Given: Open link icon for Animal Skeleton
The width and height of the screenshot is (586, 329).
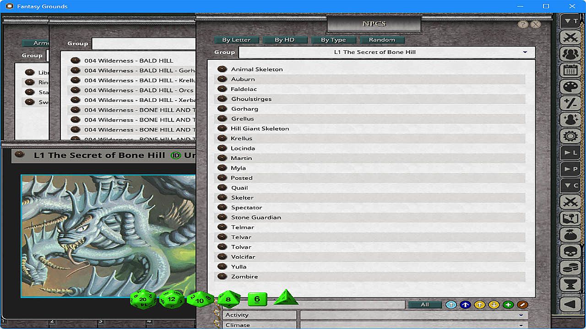Looking at the screenshot, I should [222, 69].
